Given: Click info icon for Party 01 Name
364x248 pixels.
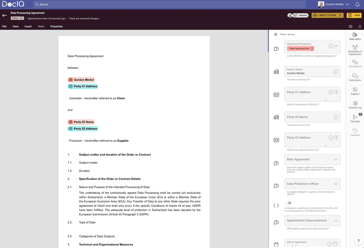Looking at the screenshot, I should pos(336,72).
